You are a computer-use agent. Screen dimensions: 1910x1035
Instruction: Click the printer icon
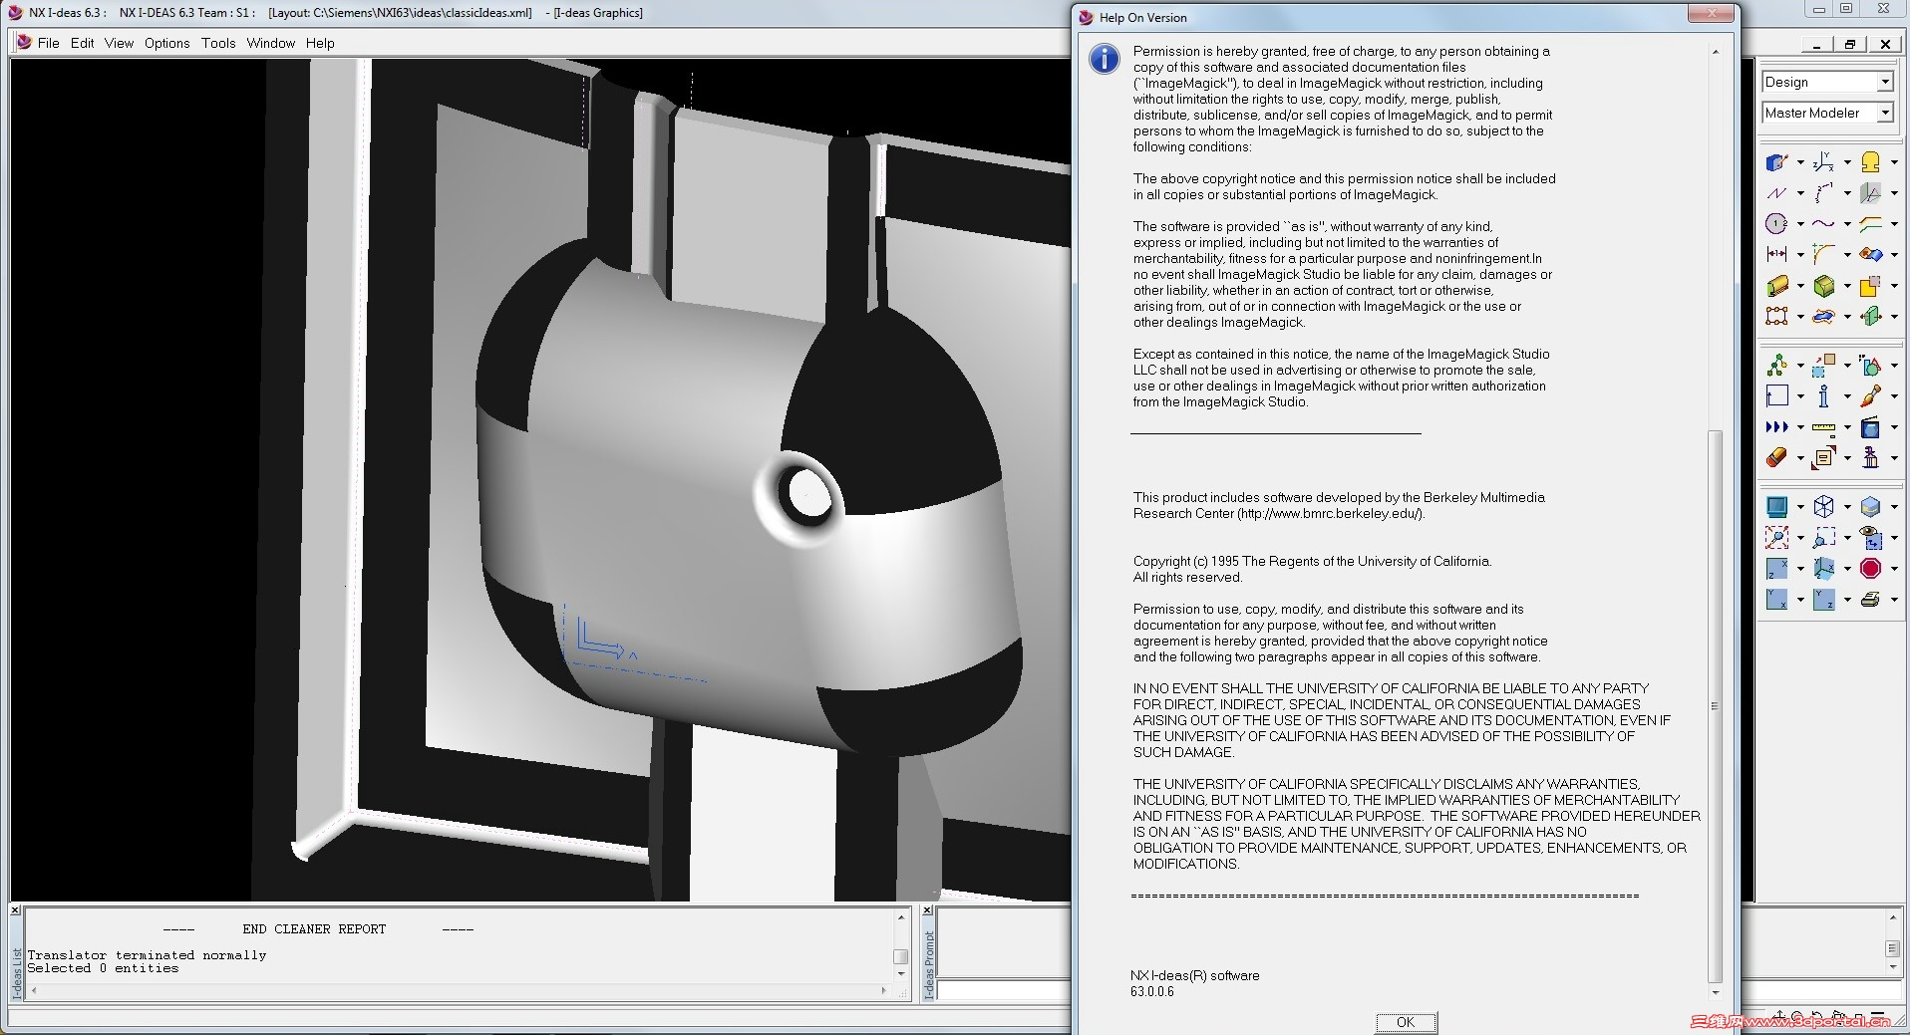(x=1870, y=600)
